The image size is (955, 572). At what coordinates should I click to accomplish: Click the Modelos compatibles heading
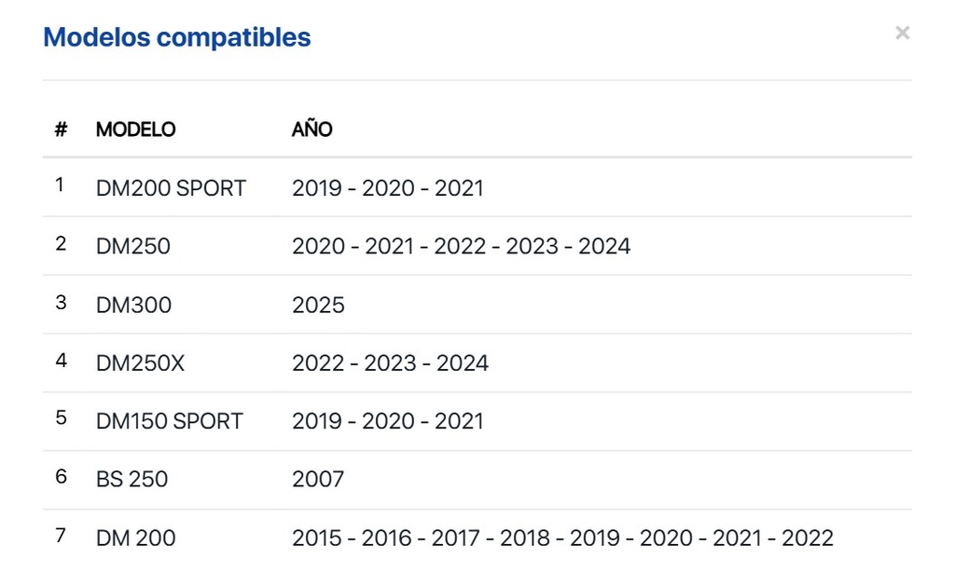177,37
